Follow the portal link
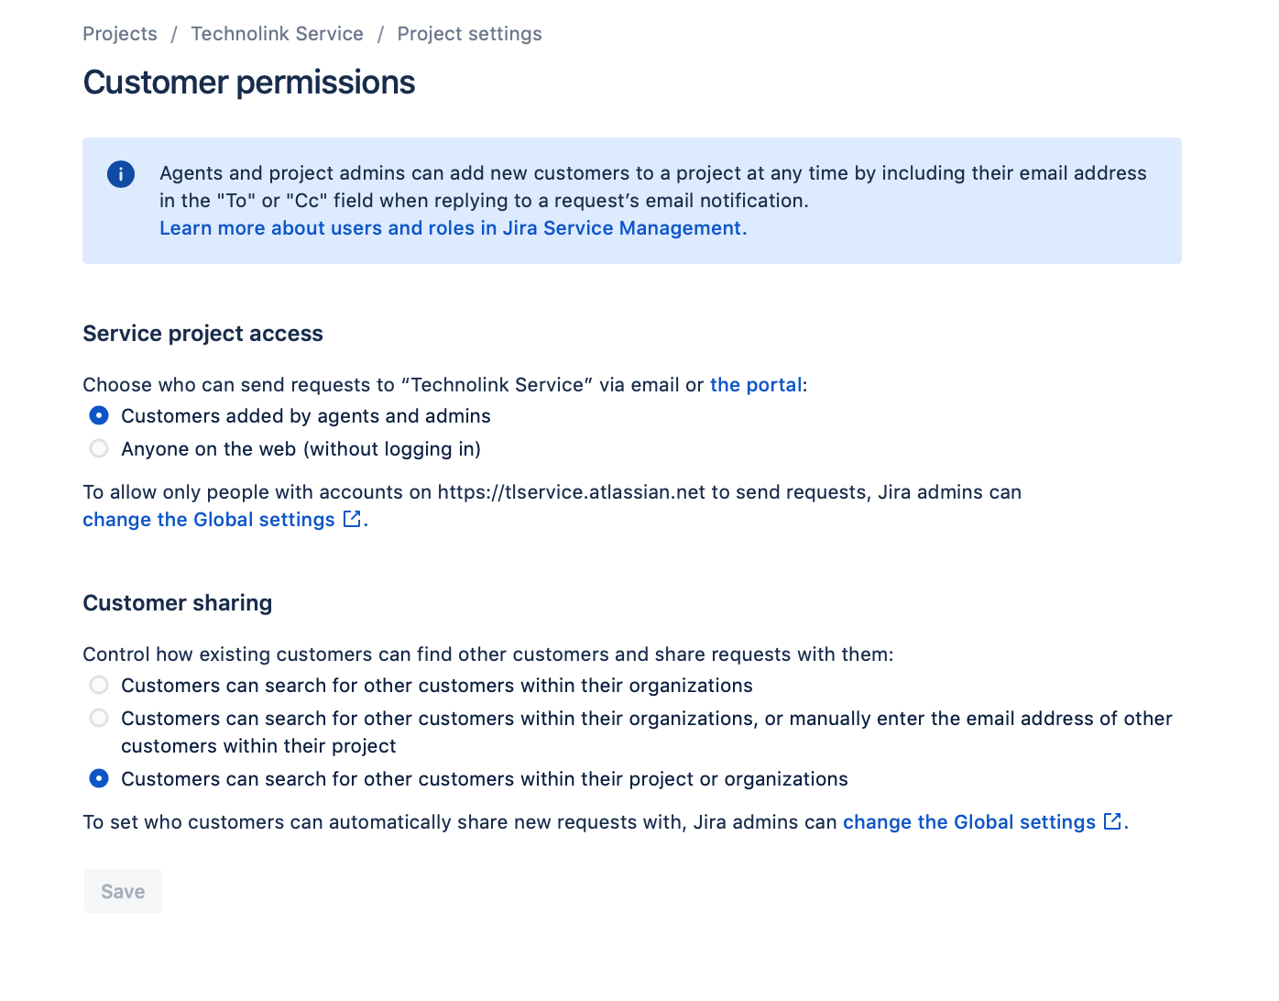Image resolution: width=1279 pixels, height=1001 pixels. pos(756,385)
